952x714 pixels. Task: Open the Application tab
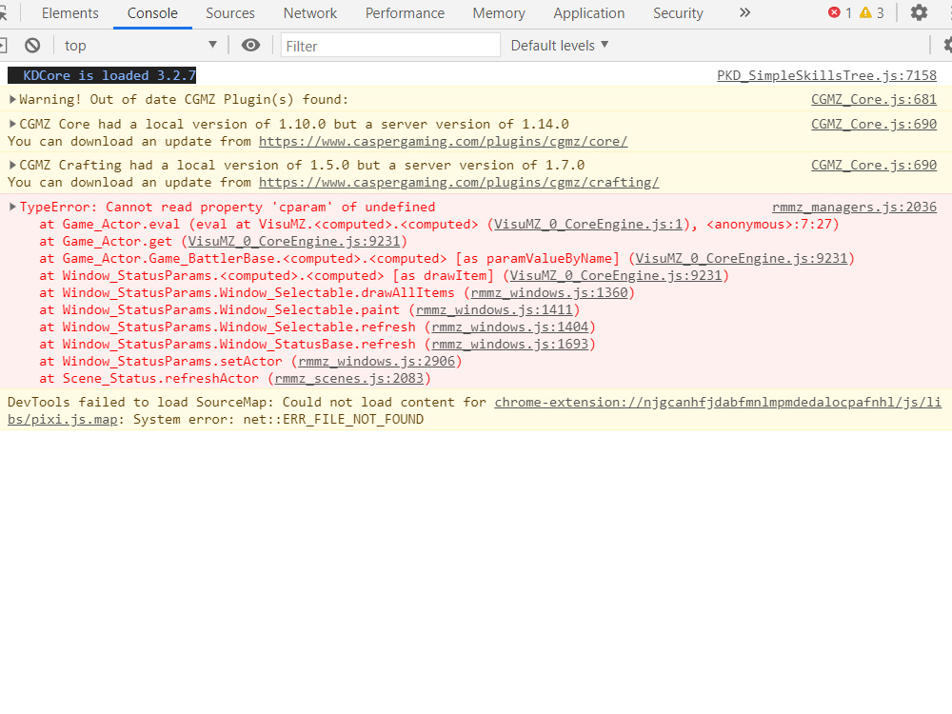click(x=589, y=13)
